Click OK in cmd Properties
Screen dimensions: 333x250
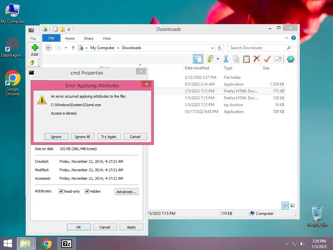pyautogui.click(x=79, y=227)
